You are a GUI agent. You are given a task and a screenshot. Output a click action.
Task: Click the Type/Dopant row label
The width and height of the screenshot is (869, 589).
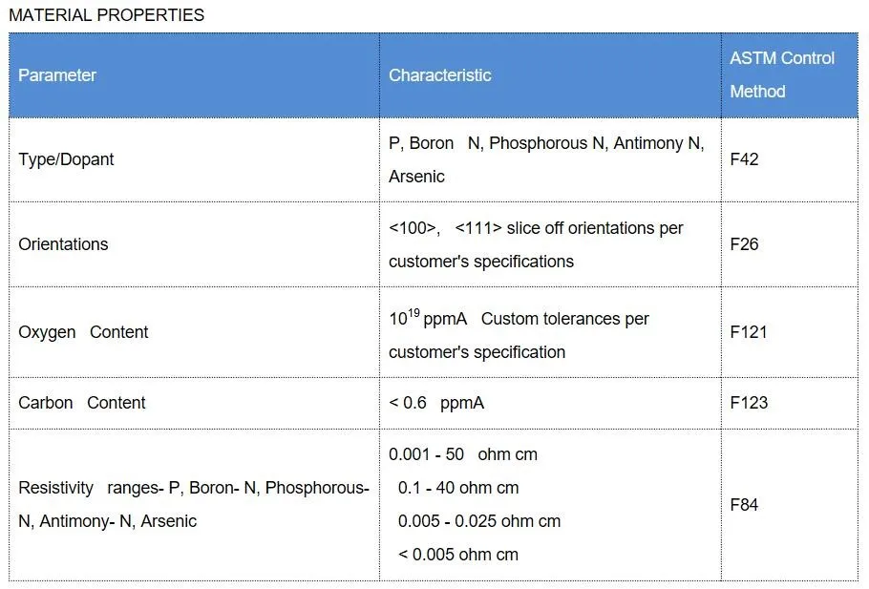coord(66,159)
